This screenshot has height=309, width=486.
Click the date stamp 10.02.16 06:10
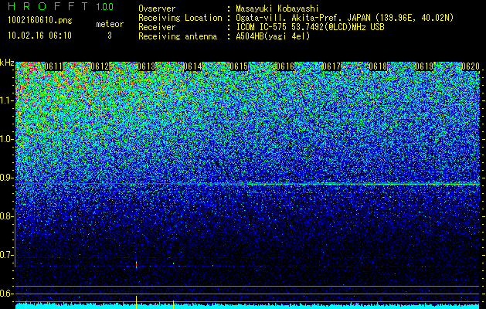click(x=39, y=36)
